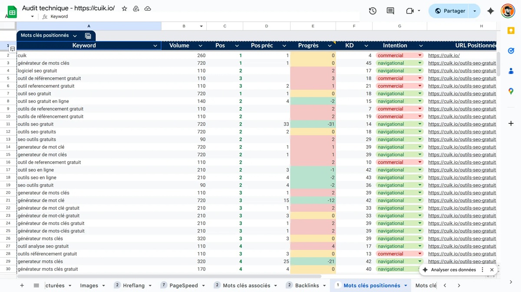521x292 pixels.
Task: Start a Meet call camera icon
Action: (410, 11)
